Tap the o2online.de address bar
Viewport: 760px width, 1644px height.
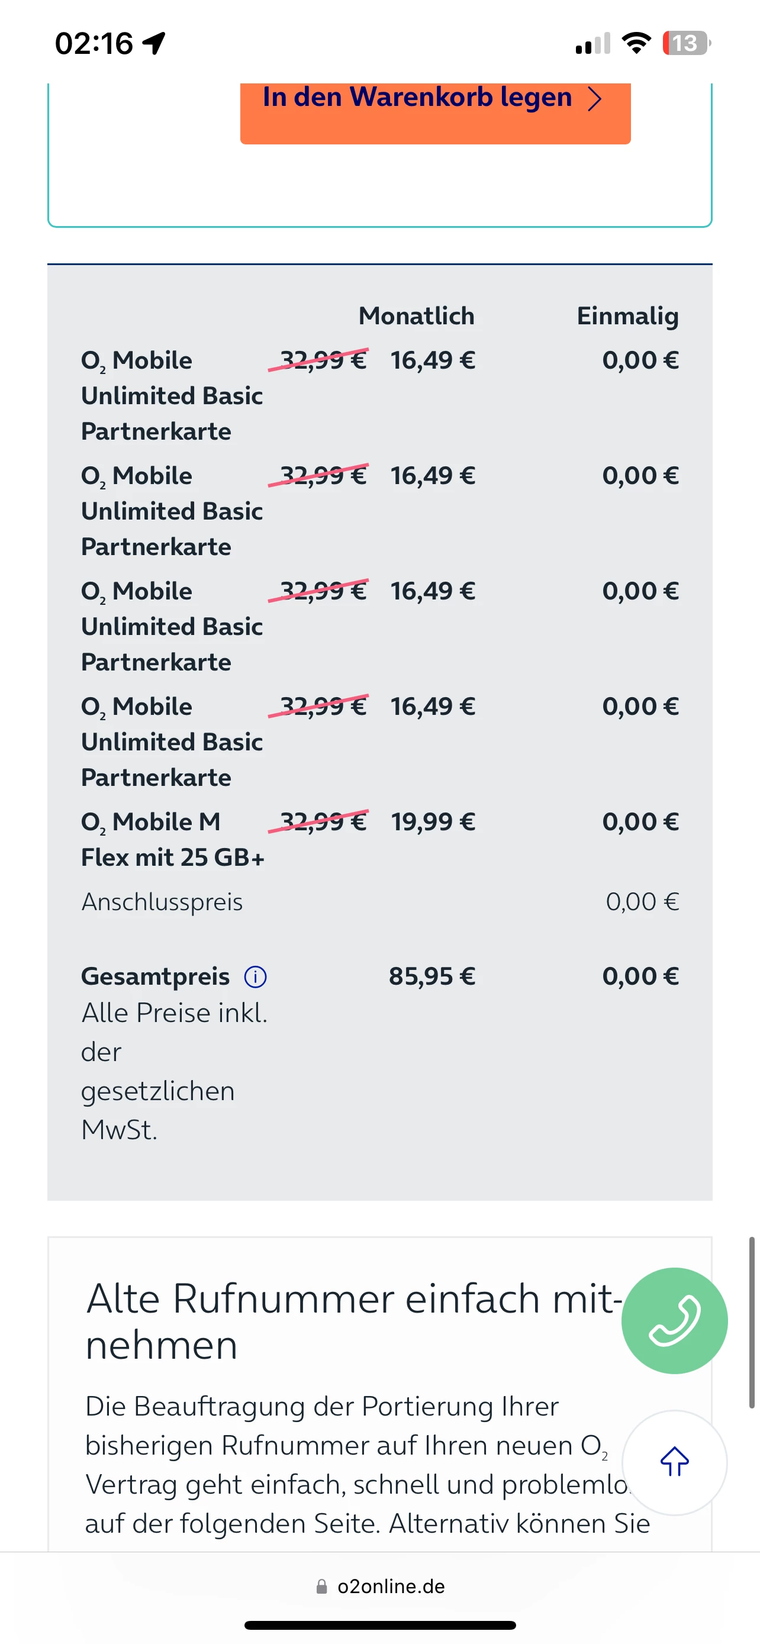coord(391,1587)
